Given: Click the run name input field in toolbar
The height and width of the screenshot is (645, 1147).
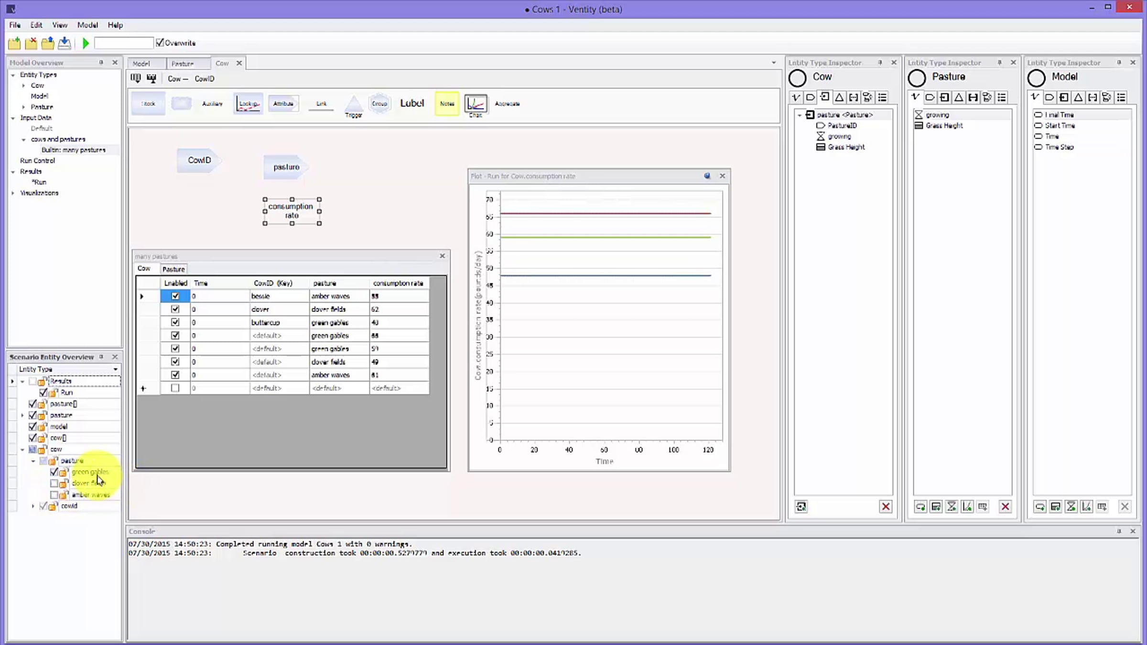Looking at the screenshot, I should (x=124, y=43).
